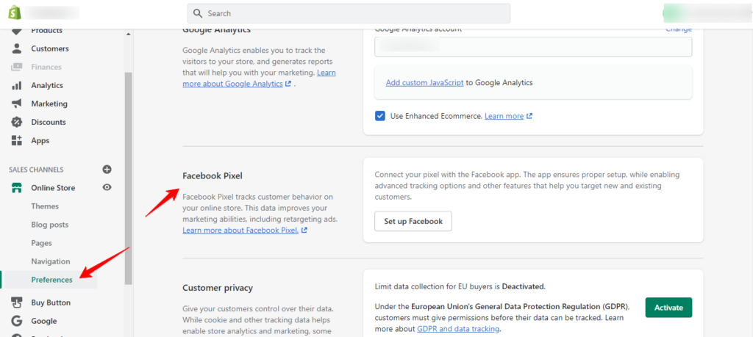Click the search magnifier icon
This screenshot has width=753, height=337.
[x=197, y=13]
